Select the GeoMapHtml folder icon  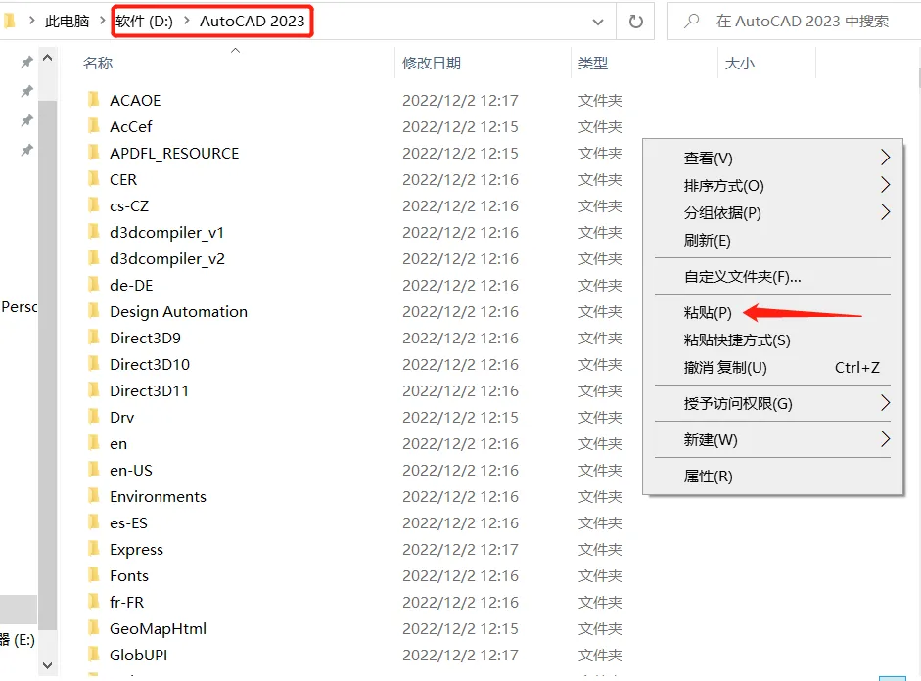coord(93,627)
